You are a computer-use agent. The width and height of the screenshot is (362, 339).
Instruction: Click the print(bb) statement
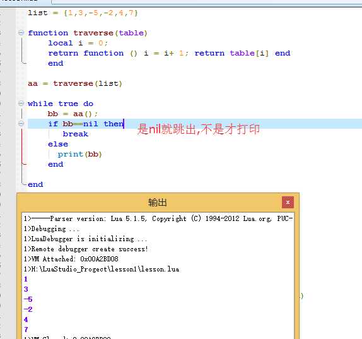tap(79, 154)
